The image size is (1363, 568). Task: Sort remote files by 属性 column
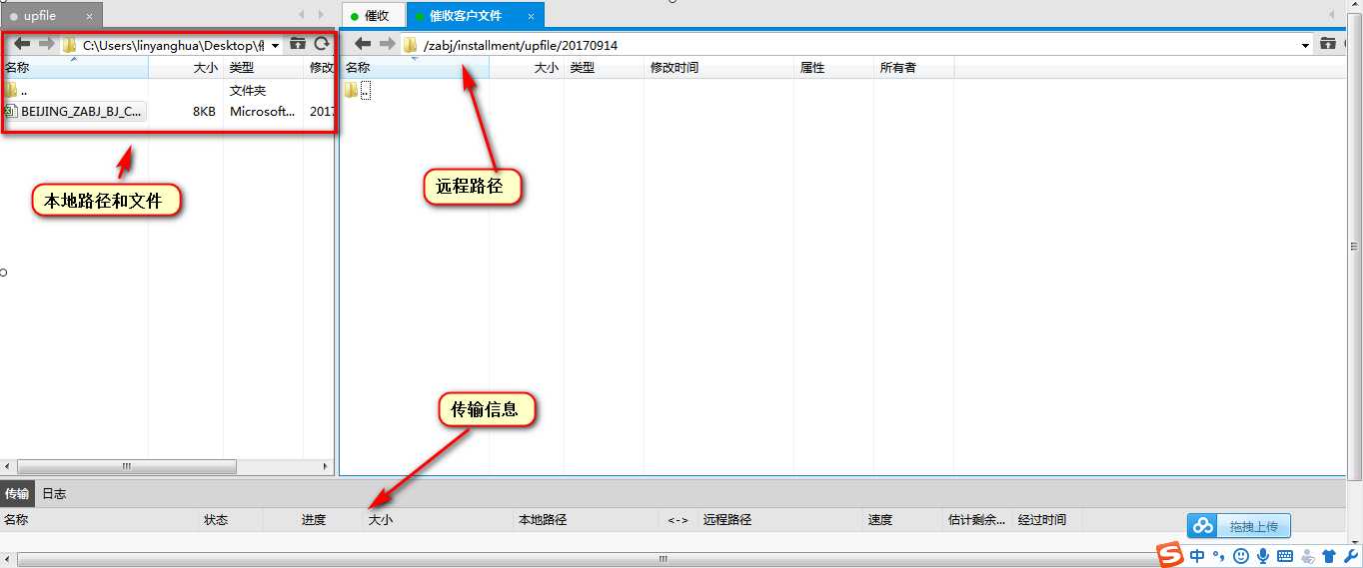tap(833, 68)
